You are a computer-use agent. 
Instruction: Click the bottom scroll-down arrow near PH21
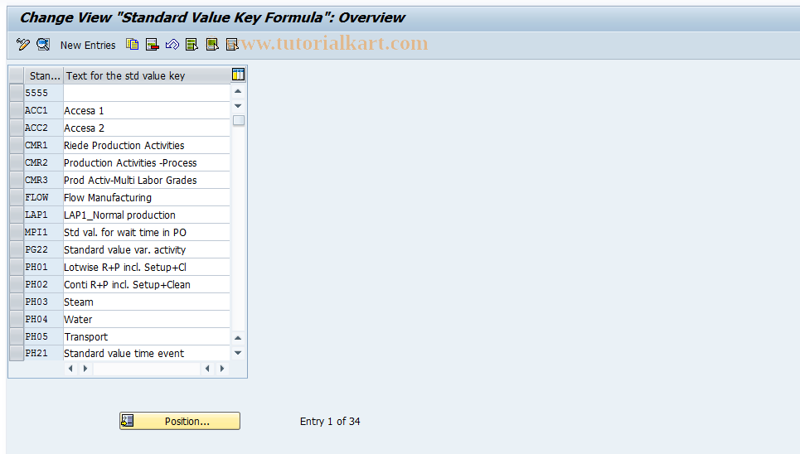238,353
